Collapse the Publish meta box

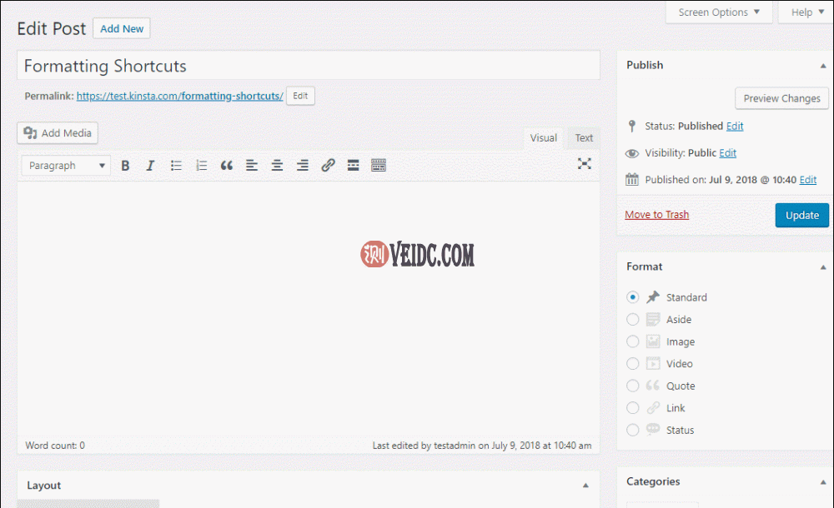click(x=823, y=66)
